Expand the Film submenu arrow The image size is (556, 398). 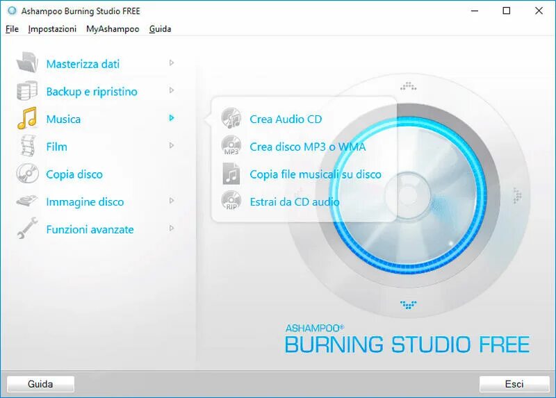[x=172, y=146]
